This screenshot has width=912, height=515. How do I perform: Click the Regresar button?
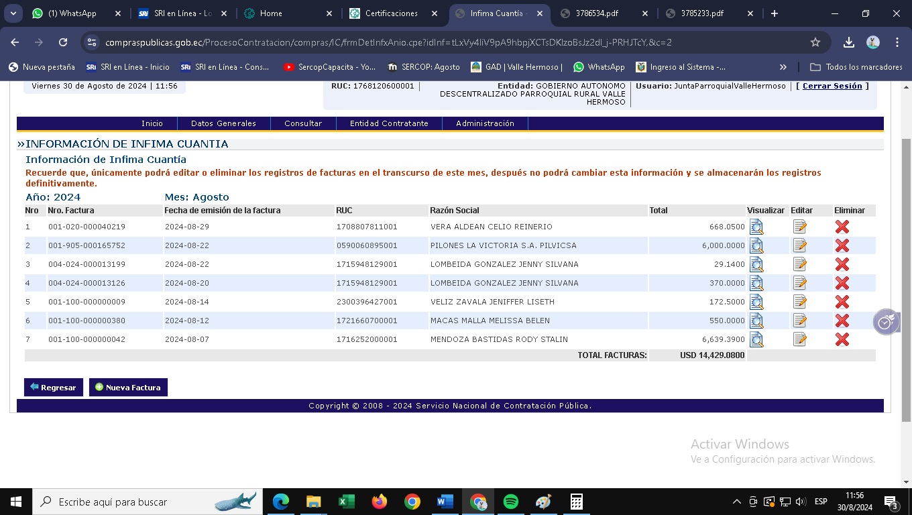click(x=54, y=388)
